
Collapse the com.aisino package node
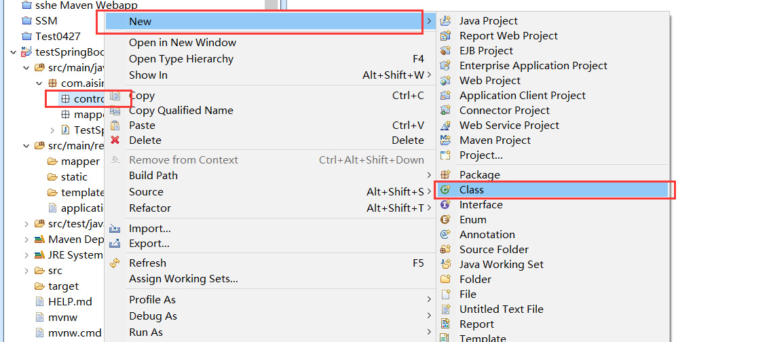pyautogui.click(x=39, y=83)
